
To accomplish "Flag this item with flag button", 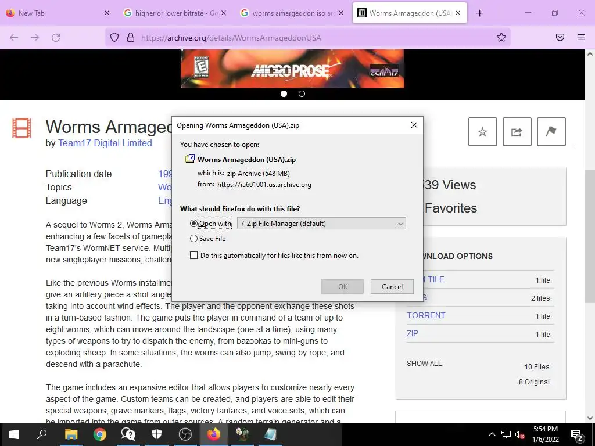I will click(x=551, y=132).
